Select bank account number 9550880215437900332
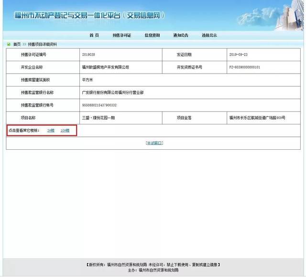The width and height of the screenshot is (306, 277). tap(99, 105)
